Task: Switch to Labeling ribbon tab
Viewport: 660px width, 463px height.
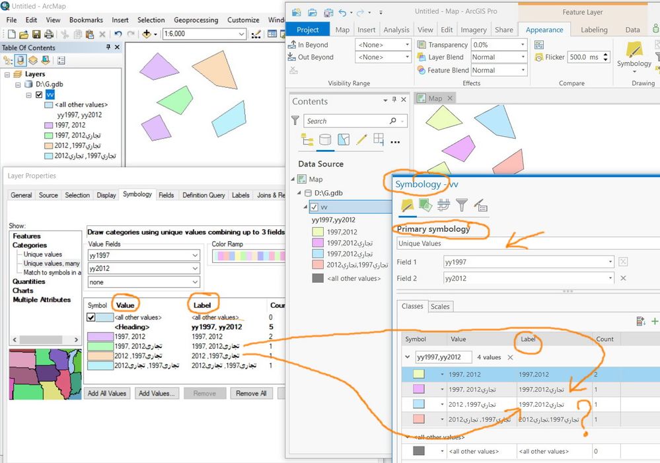Action: point(594,30)
